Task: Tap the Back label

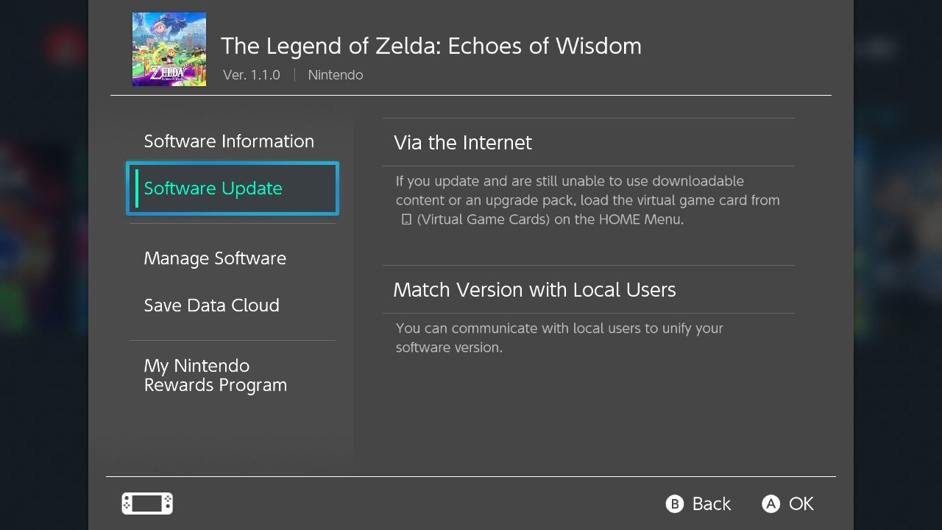Action: tap(712, 504)
